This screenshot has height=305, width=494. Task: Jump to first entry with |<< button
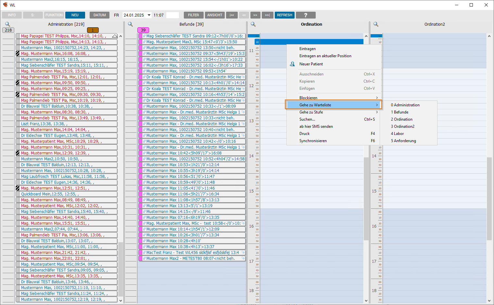[x=232, y=15]
